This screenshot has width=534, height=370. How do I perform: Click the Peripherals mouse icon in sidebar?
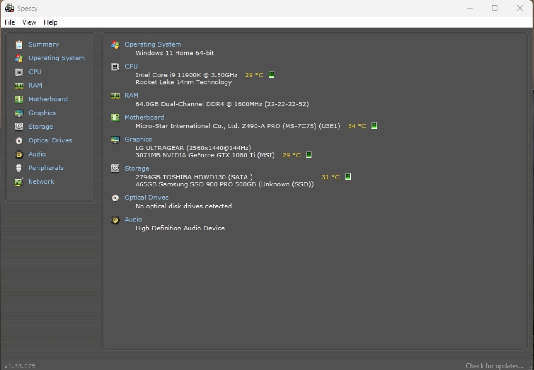click(x=19, y=168)
